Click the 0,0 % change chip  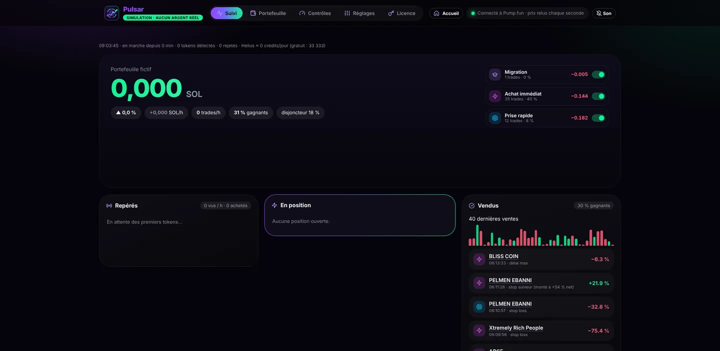point(126,113)
